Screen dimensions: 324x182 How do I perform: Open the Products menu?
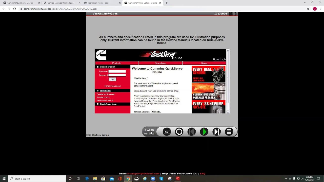(x=117, y=63)
